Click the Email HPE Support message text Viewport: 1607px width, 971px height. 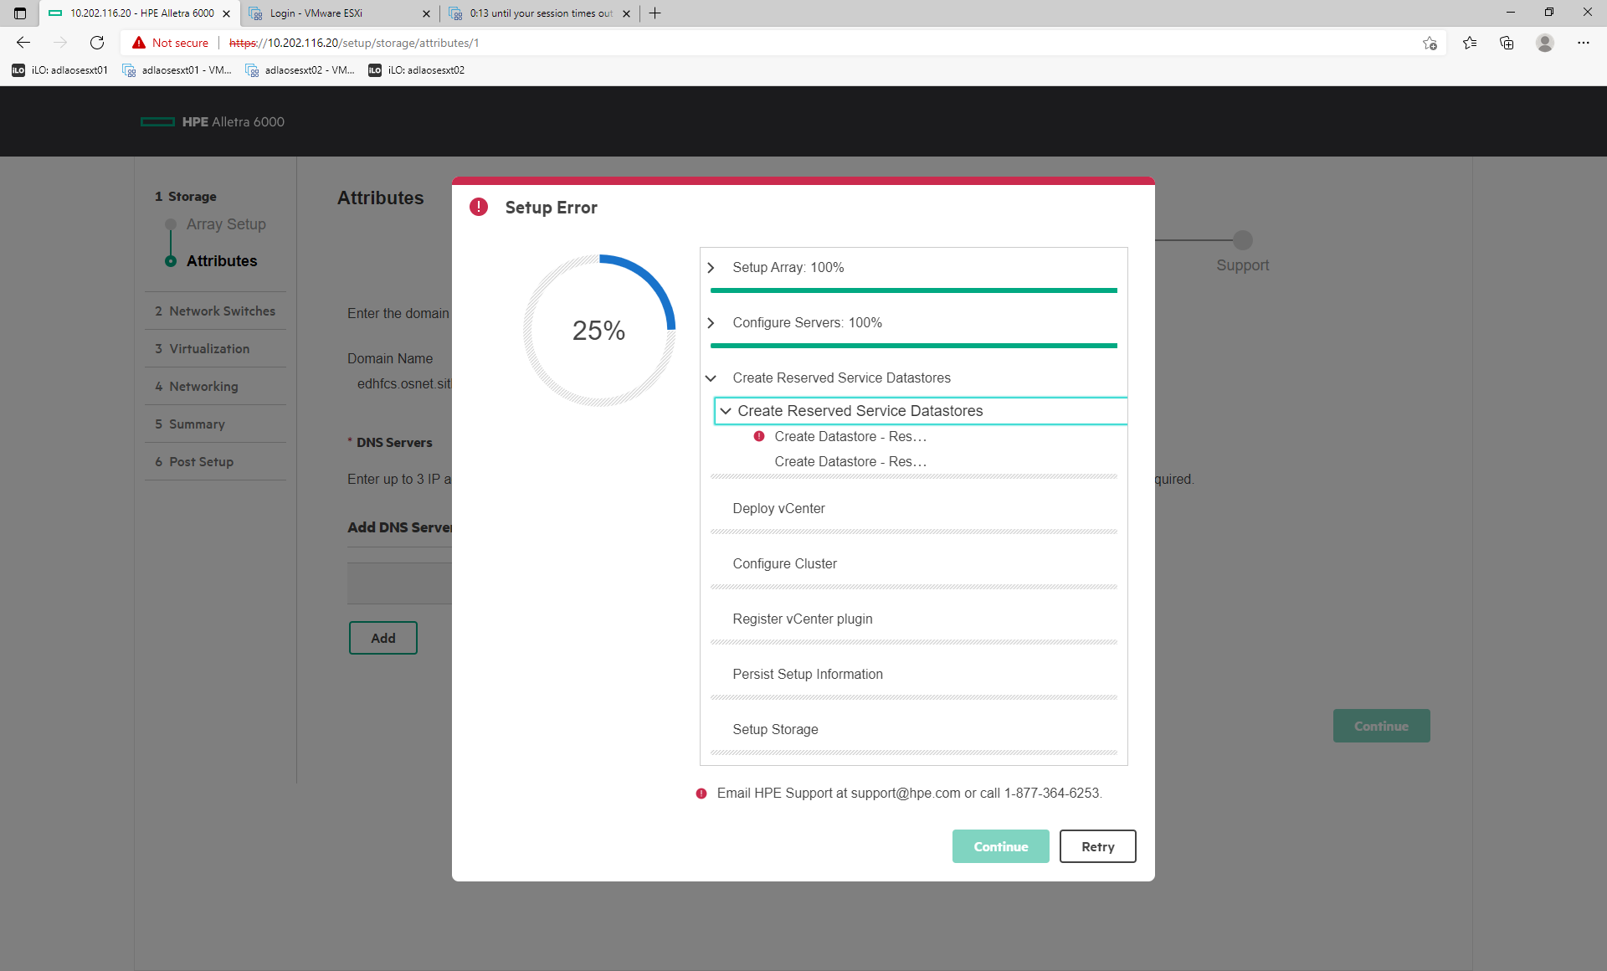pyautogui.click(x=910, y=794)
